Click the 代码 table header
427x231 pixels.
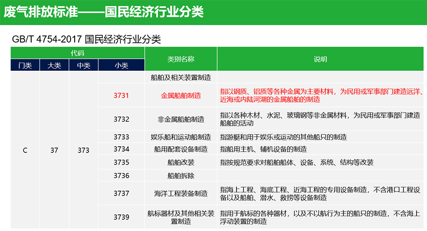pos(77,53)
